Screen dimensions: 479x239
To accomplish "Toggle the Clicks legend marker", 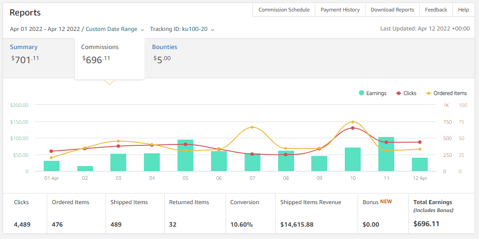I will [x=398, y=93].
